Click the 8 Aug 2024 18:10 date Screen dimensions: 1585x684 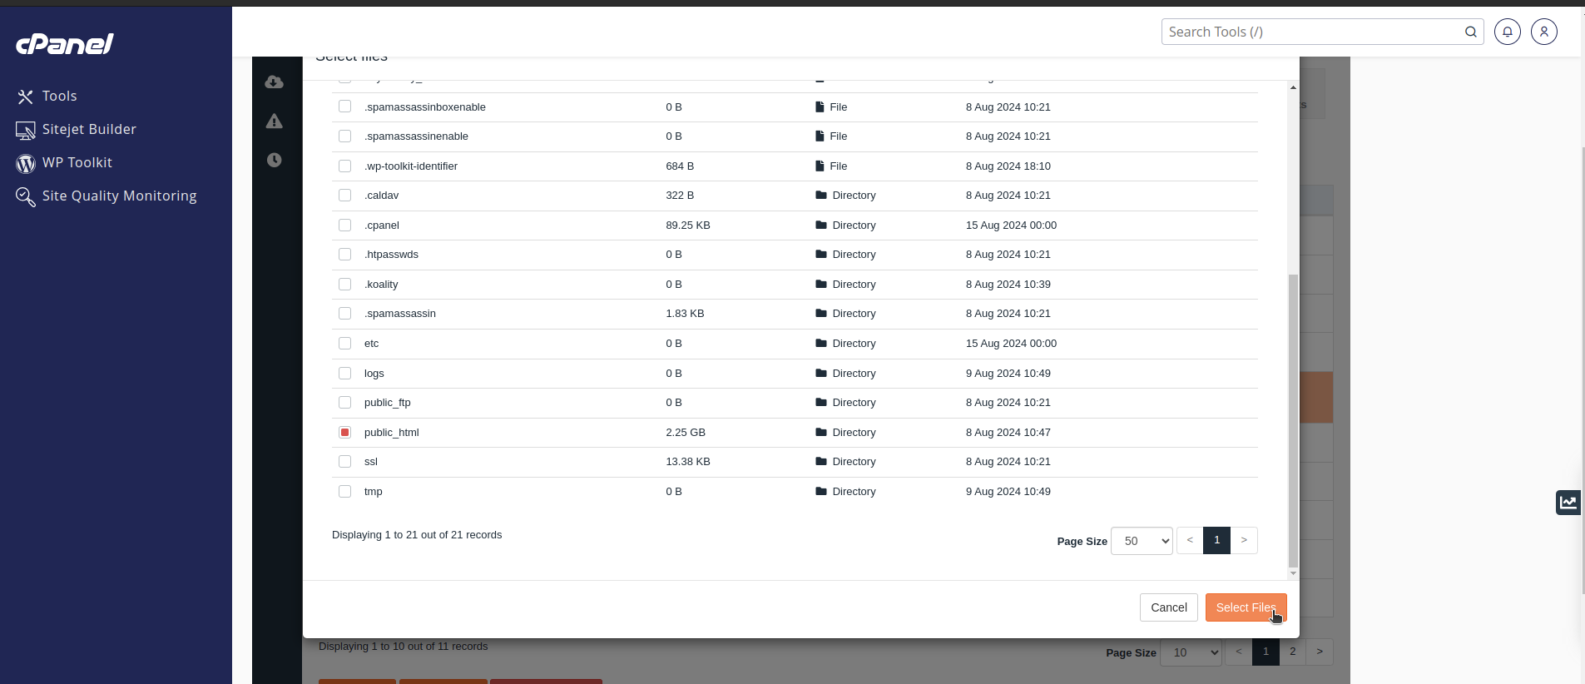(x=1008, y=166)
